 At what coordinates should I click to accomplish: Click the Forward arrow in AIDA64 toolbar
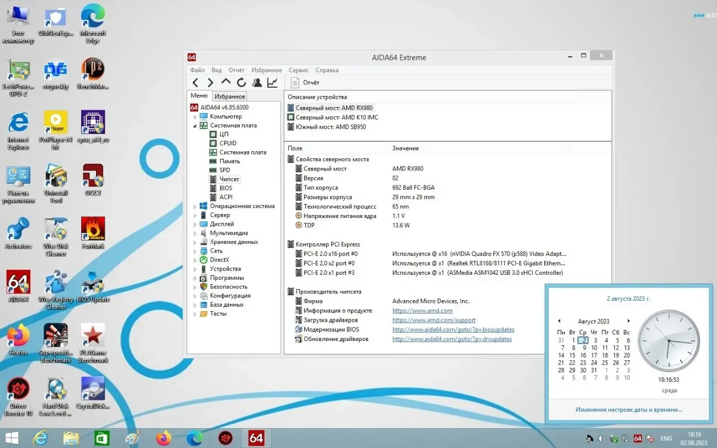pos(210,83)
